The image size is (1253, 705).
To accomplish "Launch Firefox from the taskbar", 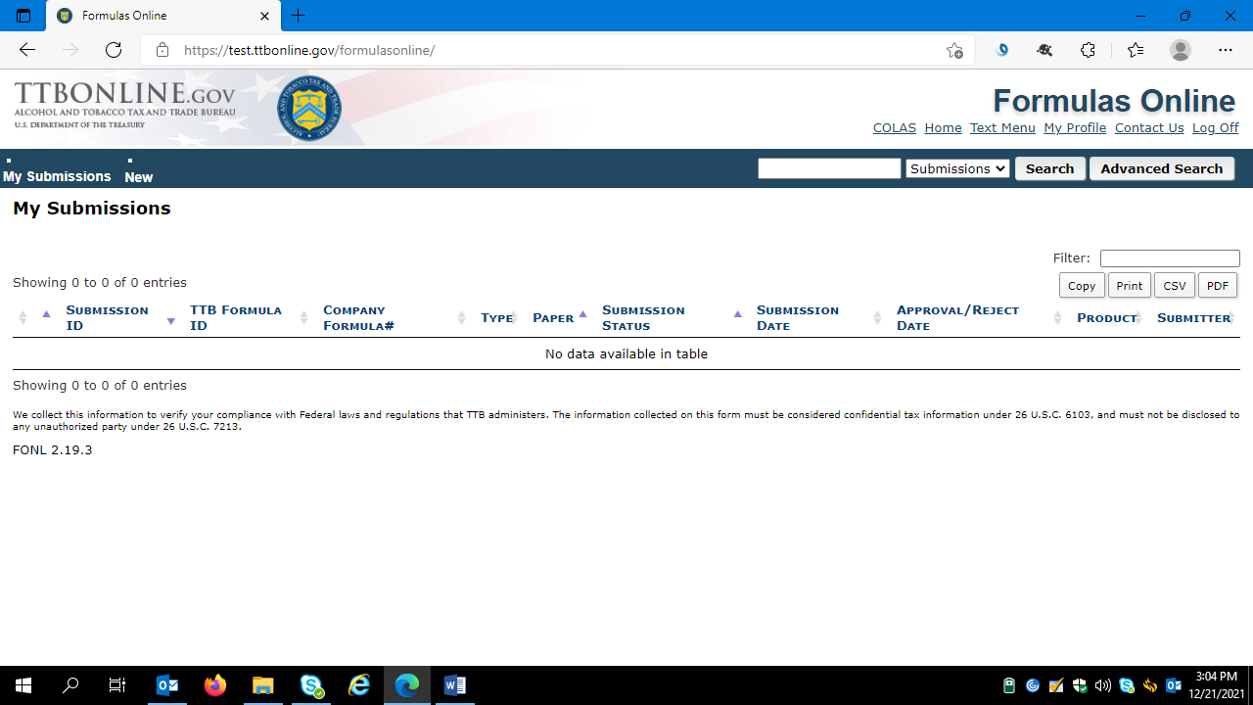I will tap(215, 685).
